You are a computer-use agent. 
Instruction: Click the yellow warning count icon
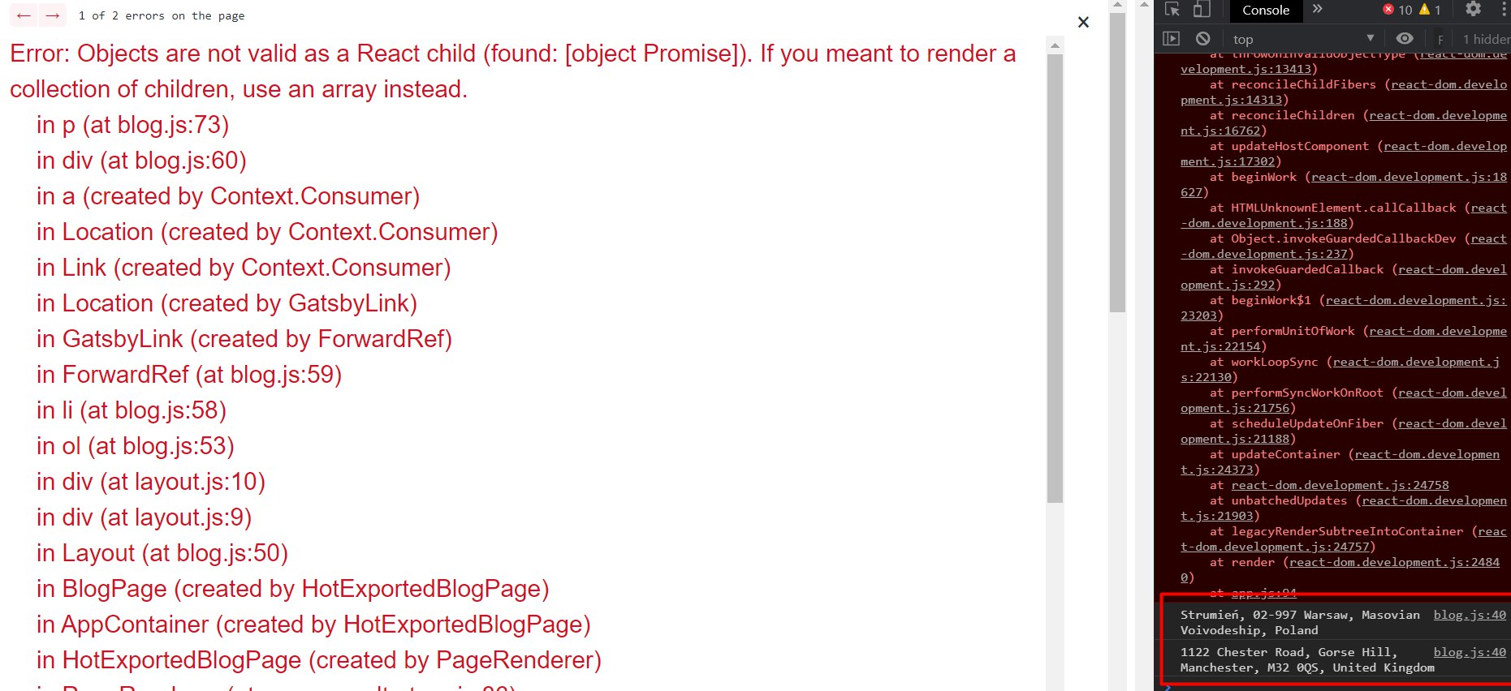[1430, 10]
